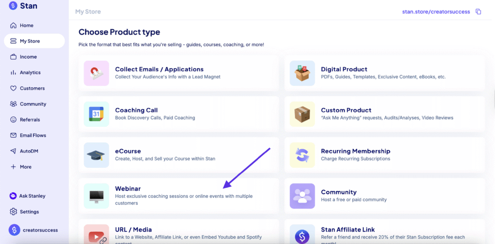The height and width of the screenshot is (244, 495).
Task: Click the graduation cap eCourse icon
Action: (96, 155)
